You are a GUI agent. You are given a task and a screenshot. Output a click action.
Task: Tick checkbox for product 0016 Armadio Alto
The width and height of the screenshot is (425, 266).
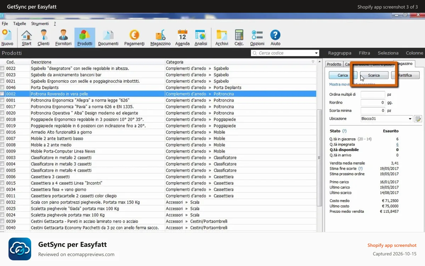(2, 132)
